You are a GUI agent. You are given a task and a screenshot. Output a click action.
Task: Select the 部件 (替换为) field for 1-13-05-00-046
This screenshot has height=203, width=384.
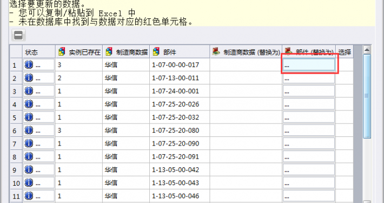pyautogui.click(x=309, y=196)
